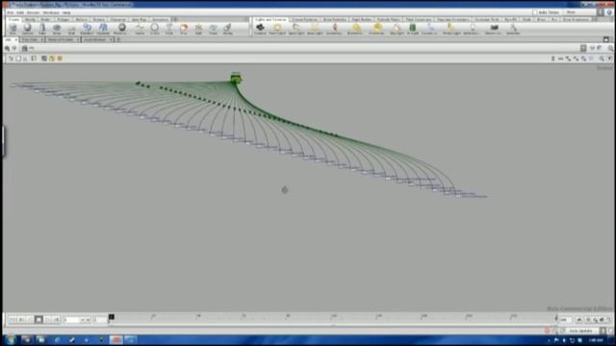The height and width of the screenshot is (346, 616).
Task: Add an Area Light
Action: coord(315,29)
